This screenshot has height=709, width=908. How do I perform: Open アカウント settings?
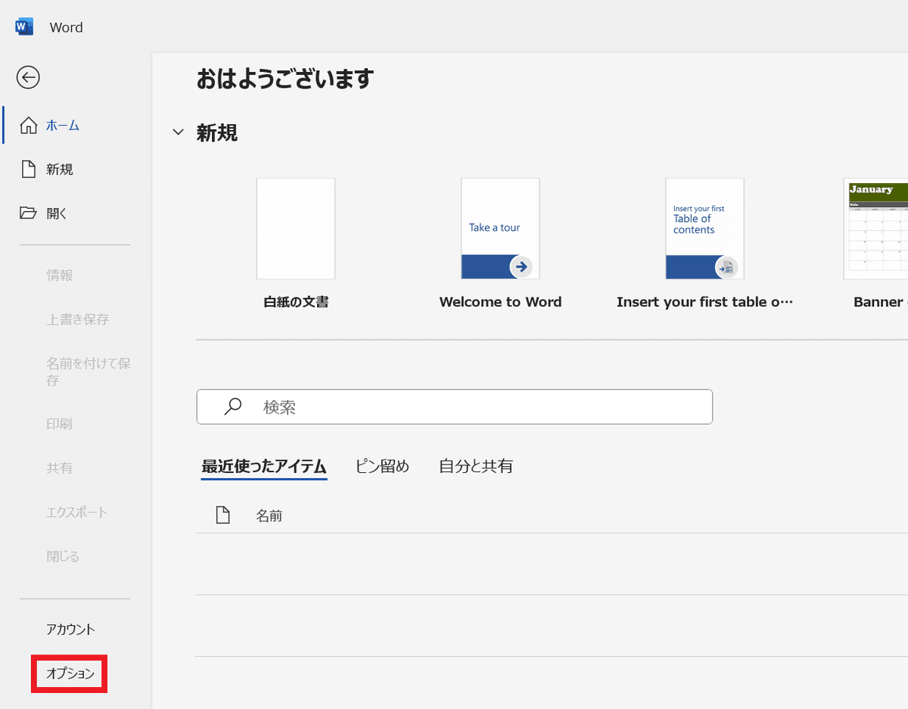pyautogui.click(x=70, y=630)
